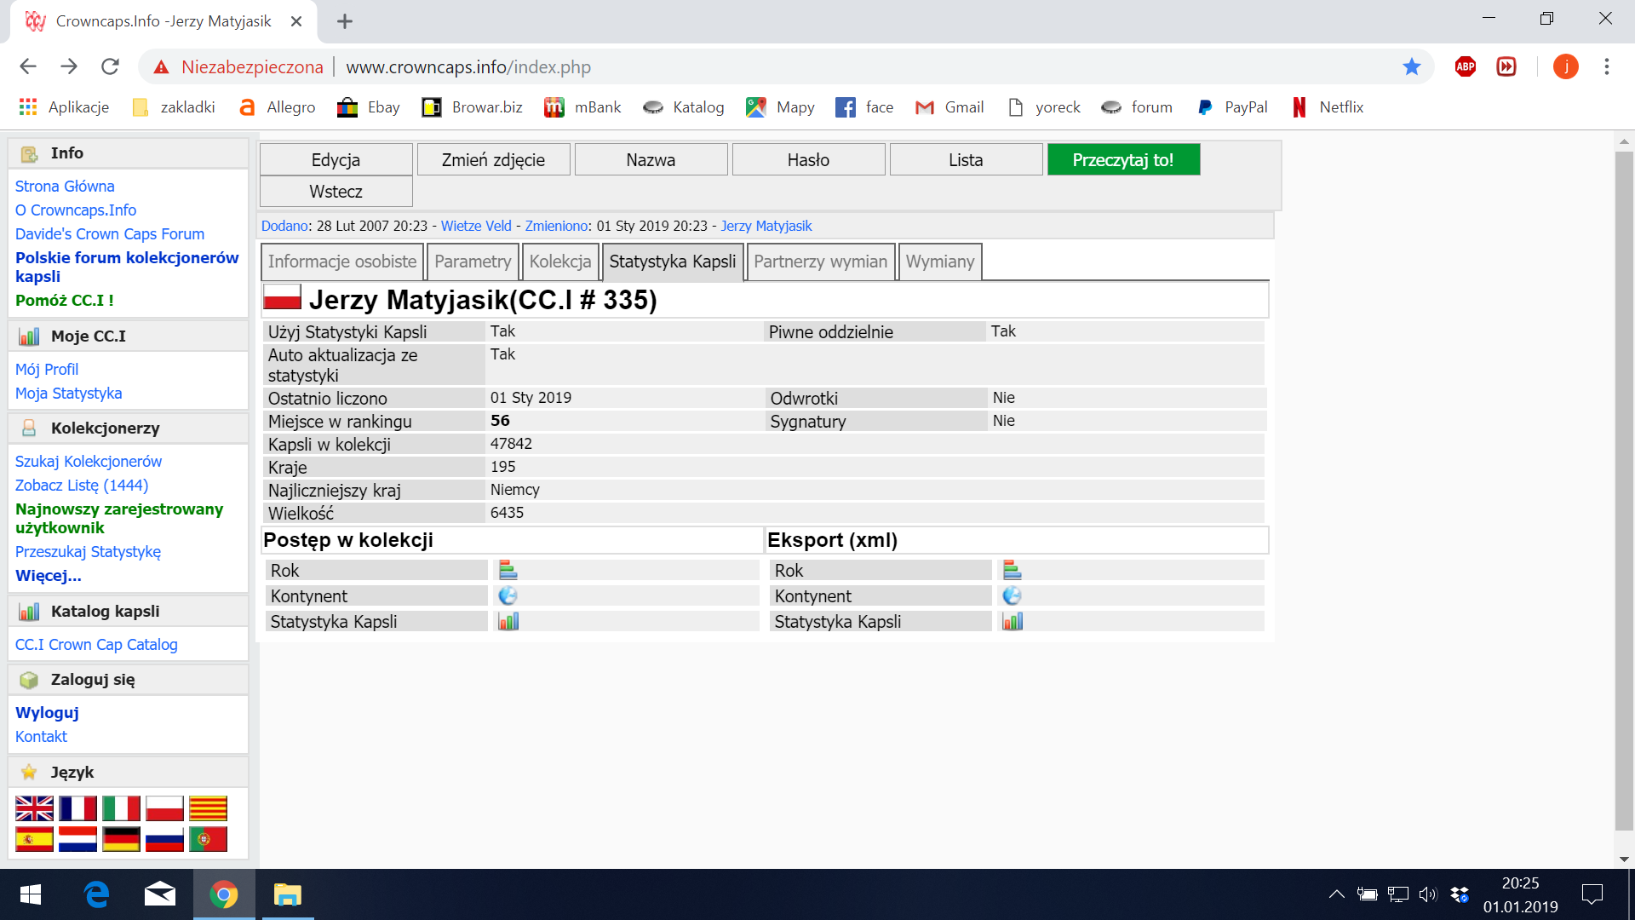
Task: Switch language with the German flag
Action: 121,839
